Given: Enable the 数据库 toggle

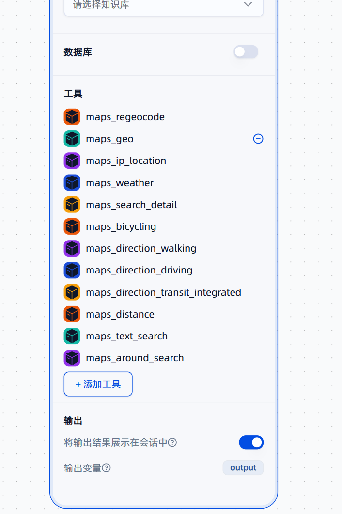Looking at the screenshot, I should [x=246, y=52].
